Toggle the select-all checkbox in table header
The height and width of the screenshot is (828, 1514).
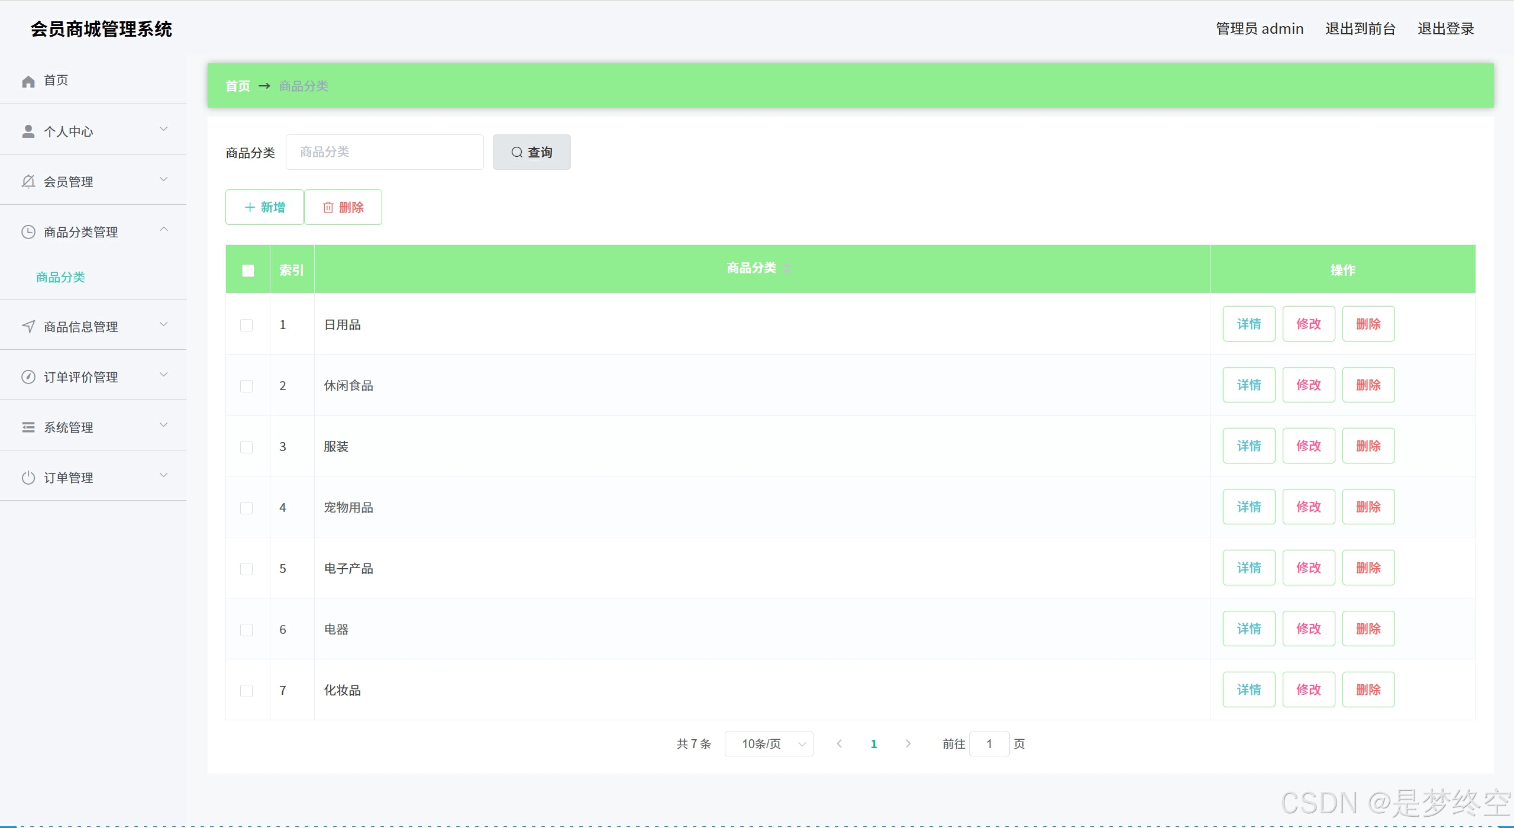(248, 270)
